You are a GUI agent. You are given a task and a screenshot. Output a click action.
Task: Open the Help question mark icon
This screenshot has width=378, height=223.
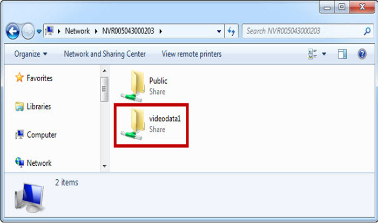pos(362,54)
